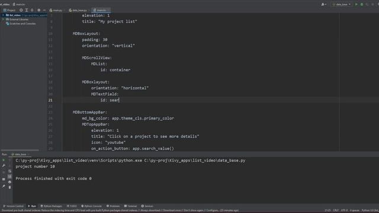Image resolution: width=379 pixels, height=213 pixels.
Task: Open the Project tool window dropdown
Action: pos(9,10)
